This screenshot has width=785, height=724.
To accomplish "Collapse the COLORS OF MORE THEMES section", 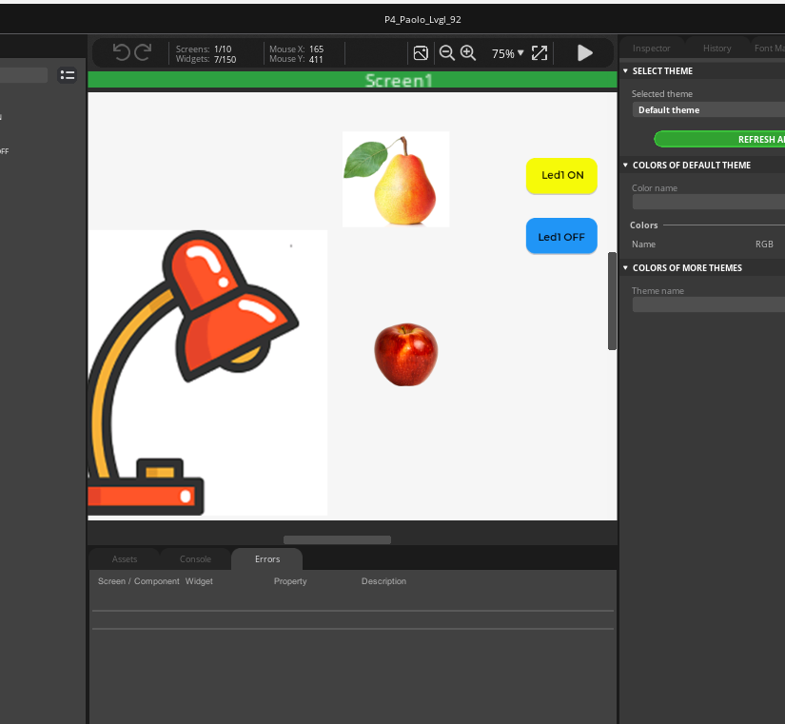I will click(625, 268).
